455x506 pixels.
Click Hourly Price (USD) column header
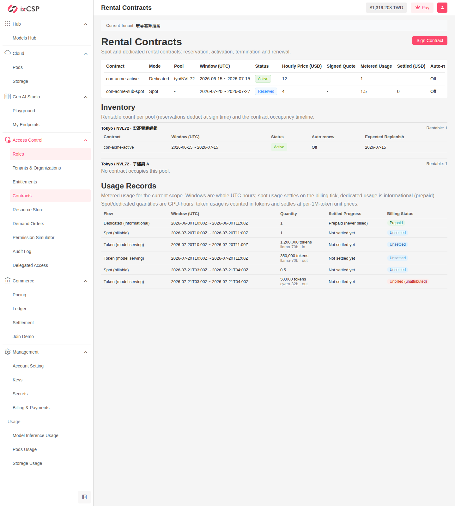point(302,66)
